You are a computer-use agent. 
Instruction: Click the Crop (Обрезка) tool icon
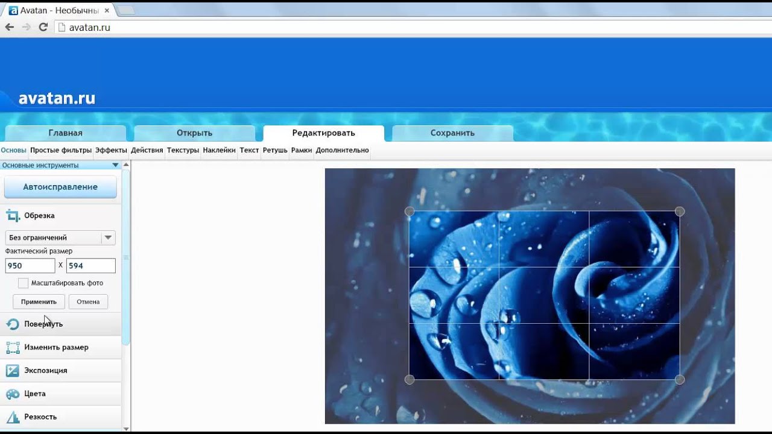tap(13, 215)
